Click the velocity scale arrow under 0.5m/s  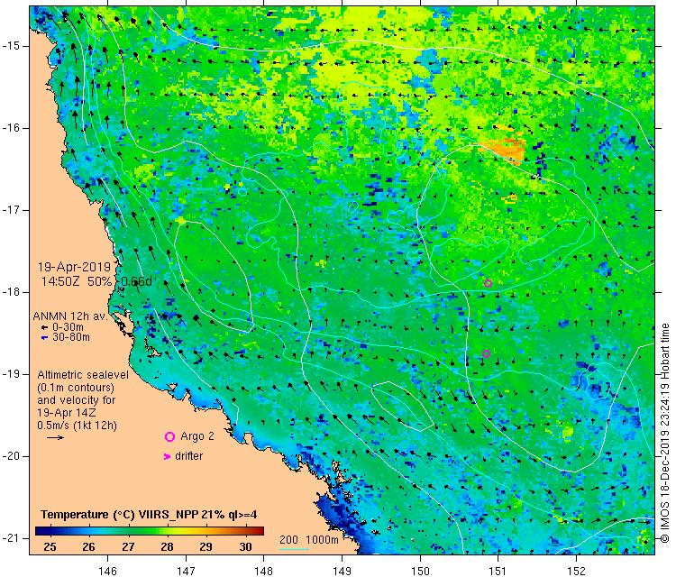click(55, 438)
